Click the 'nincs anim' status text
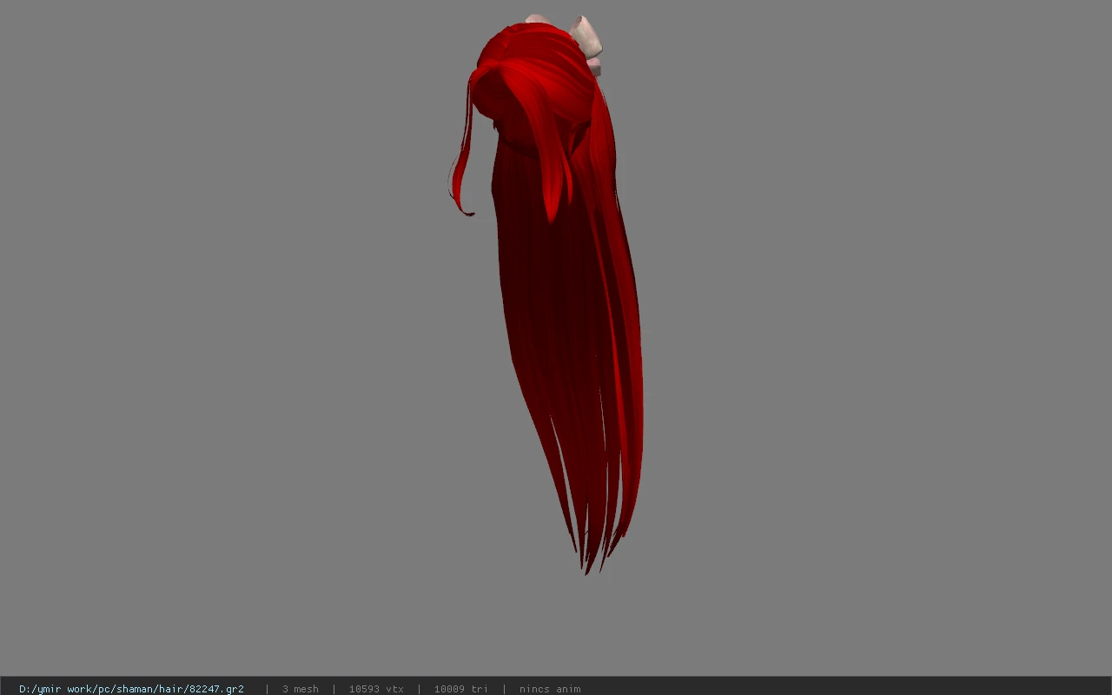Screen dimensions: 1112x695 (550, 689)
